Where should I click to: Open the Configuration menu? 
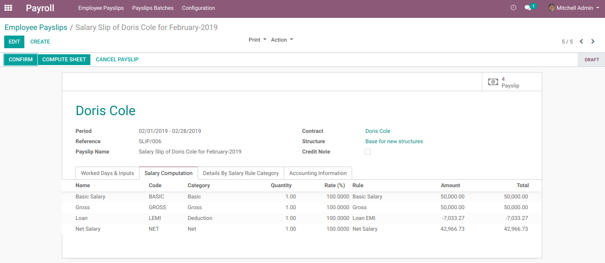tap(198, 8)
